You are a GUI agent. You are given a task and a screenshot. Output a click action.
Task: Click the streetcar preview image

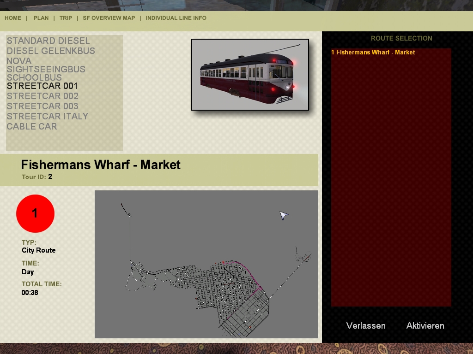click(250, 75)
